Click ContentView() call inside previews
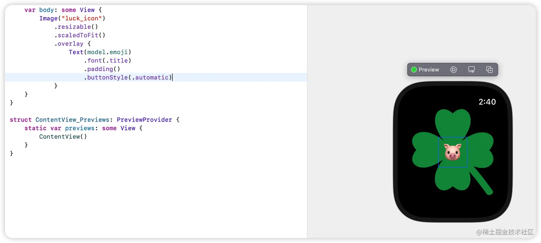Image resolution: width=541 pixels, height=243 pixels. [x=63, y=137]
